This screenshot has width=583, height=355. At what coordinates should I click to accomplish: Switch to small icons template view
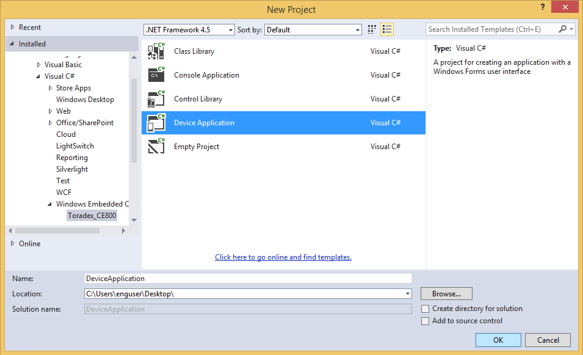[x=372, y=29]
